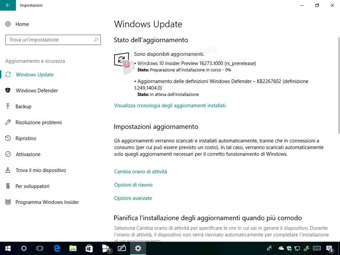This screenshot has width=340, height=255.
Task: Click the vertical scrollbar of the page
Action: [x=339, y=86]
